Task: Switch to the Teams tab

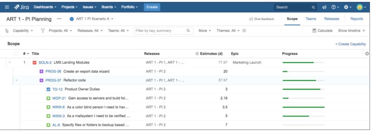Action: click(311, 19)
